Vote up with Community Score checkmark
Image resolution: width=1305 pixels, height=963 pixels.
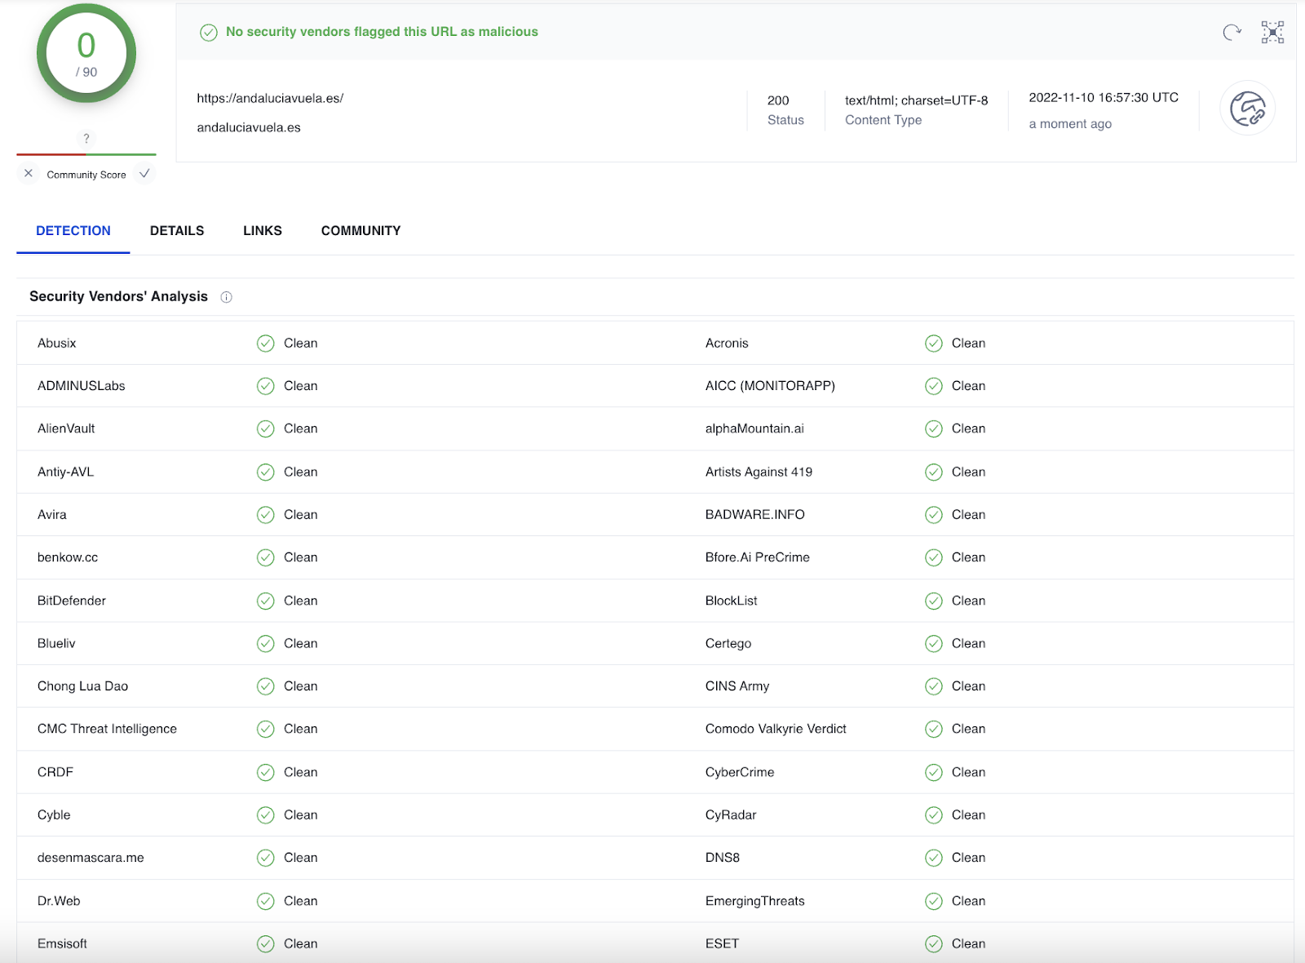point(144,174)
